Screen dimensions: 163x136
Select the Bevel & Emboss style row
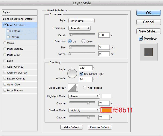pos(20,25)
